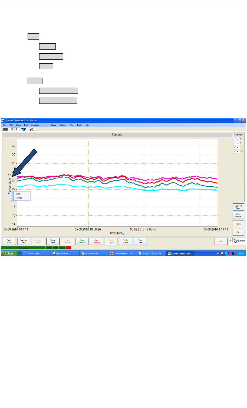The image size is (247, 408).
Task: Open the Windows Start button
Action: tap(10, 253)
